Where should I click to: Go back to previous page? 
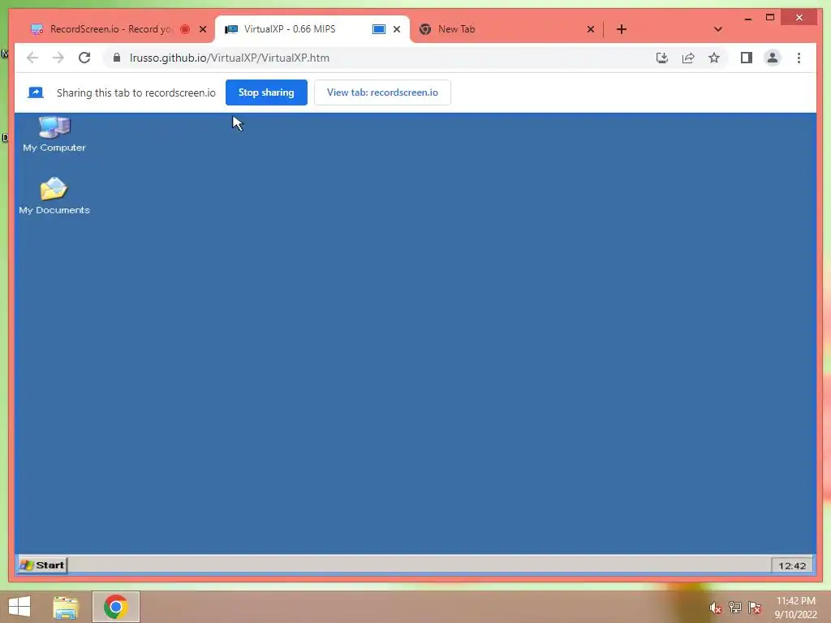[32, 58]
